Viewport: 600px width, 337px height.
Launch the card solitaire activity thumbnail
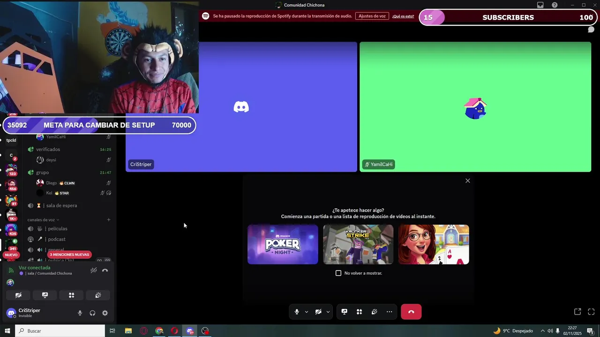(434, 244)
